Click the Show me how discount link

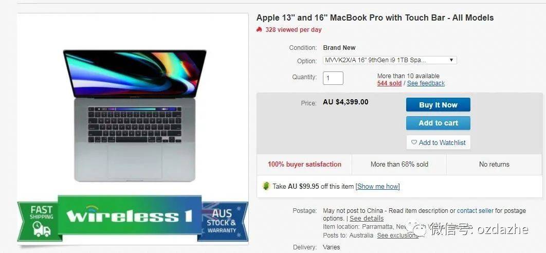click(x=377, y=187)
